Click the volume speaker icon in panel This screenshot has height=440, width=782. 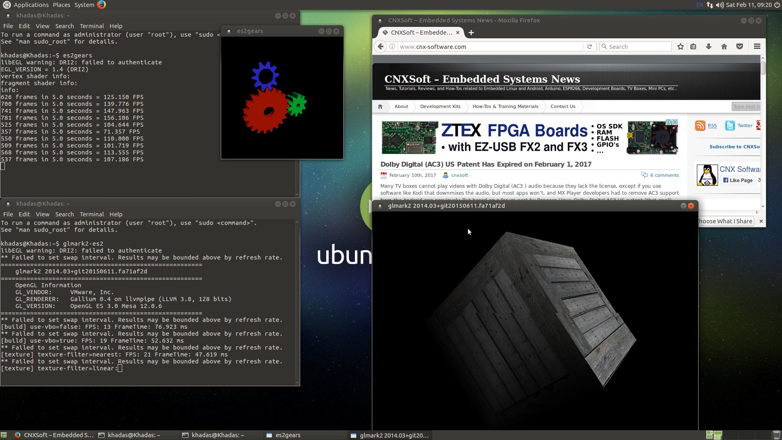coord(720,5)
